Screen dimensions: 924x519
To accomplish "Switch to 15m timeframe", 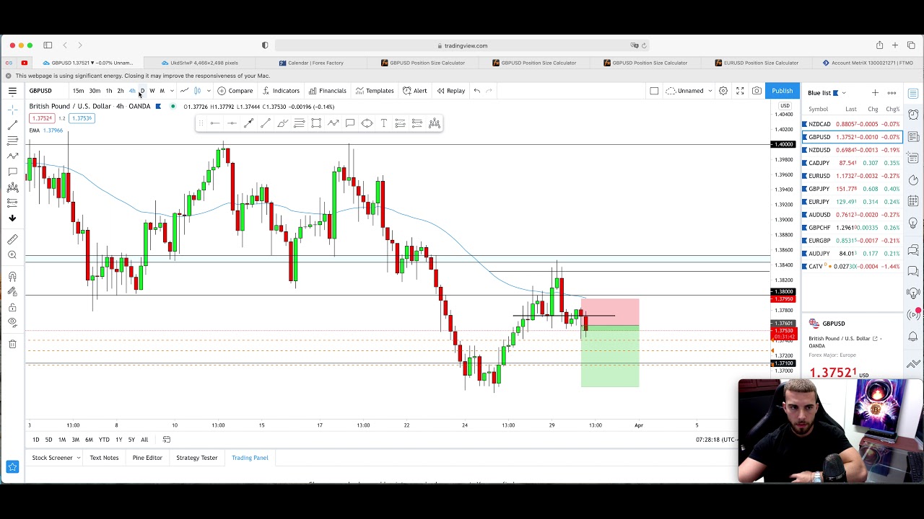I will click(x=78, y=91).
